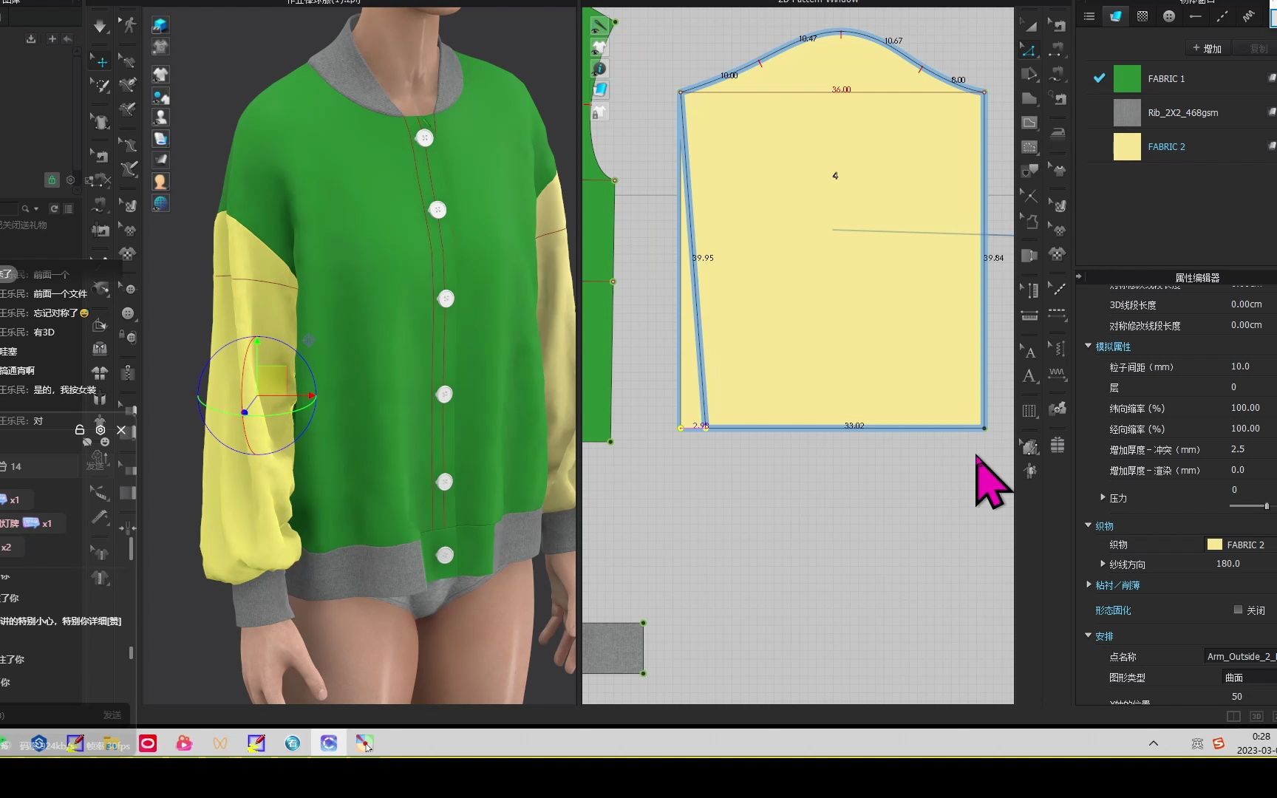Select the Select/Move cross-arrow tool
This screenshot has width=1277, height=798.
coord(101,62)
